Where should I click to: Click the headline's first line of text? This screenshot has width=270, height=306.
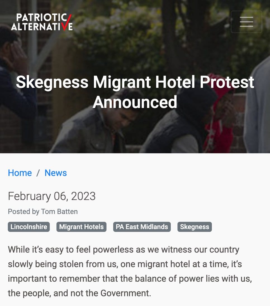coord(135,82)
